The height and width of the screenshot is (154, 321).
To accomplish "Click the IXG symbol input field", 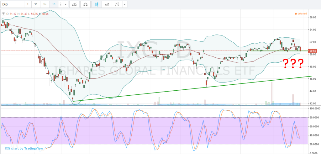I will [12, 5].
